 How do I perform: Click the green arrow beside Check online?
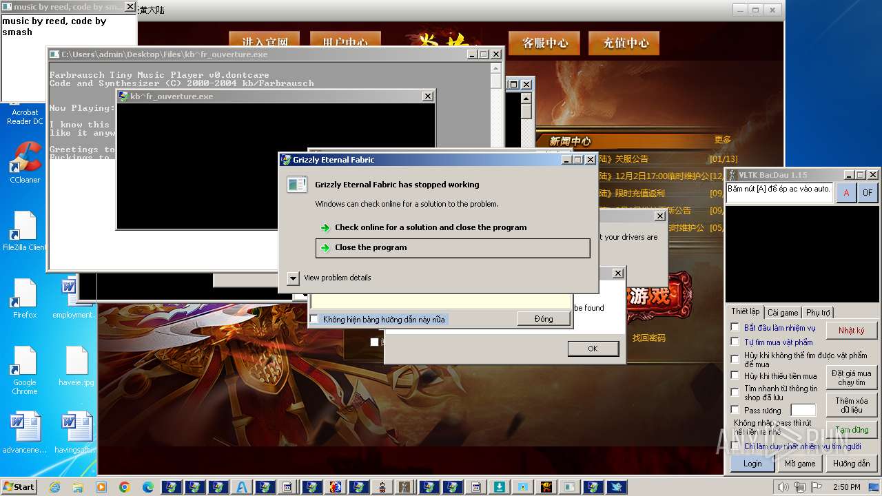pyautogui.click(x=325, y=227)
